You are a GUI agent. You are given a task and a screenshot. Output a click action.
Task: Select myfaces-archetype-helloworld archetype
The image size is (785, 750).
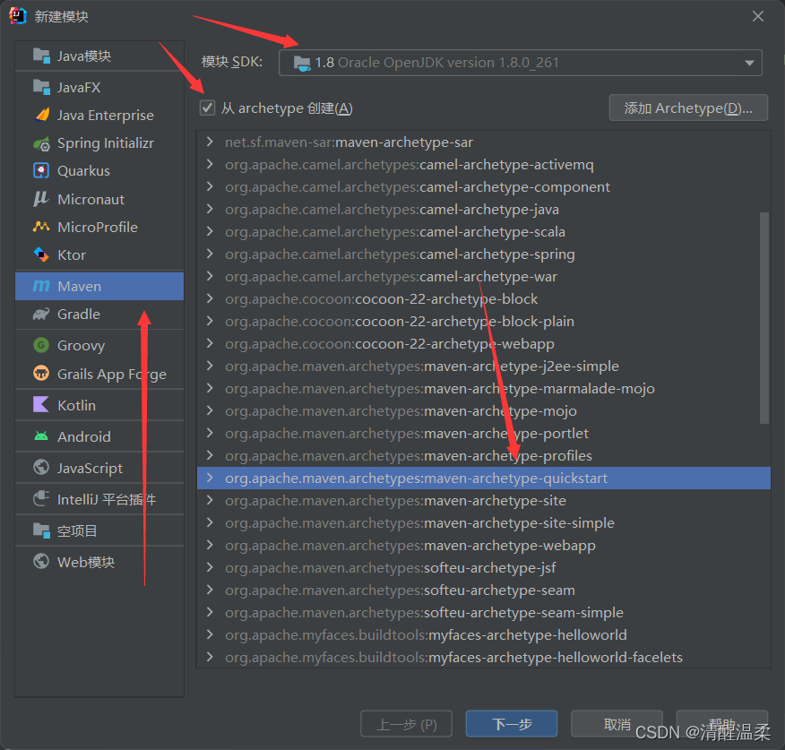click(x=483, y=634)
